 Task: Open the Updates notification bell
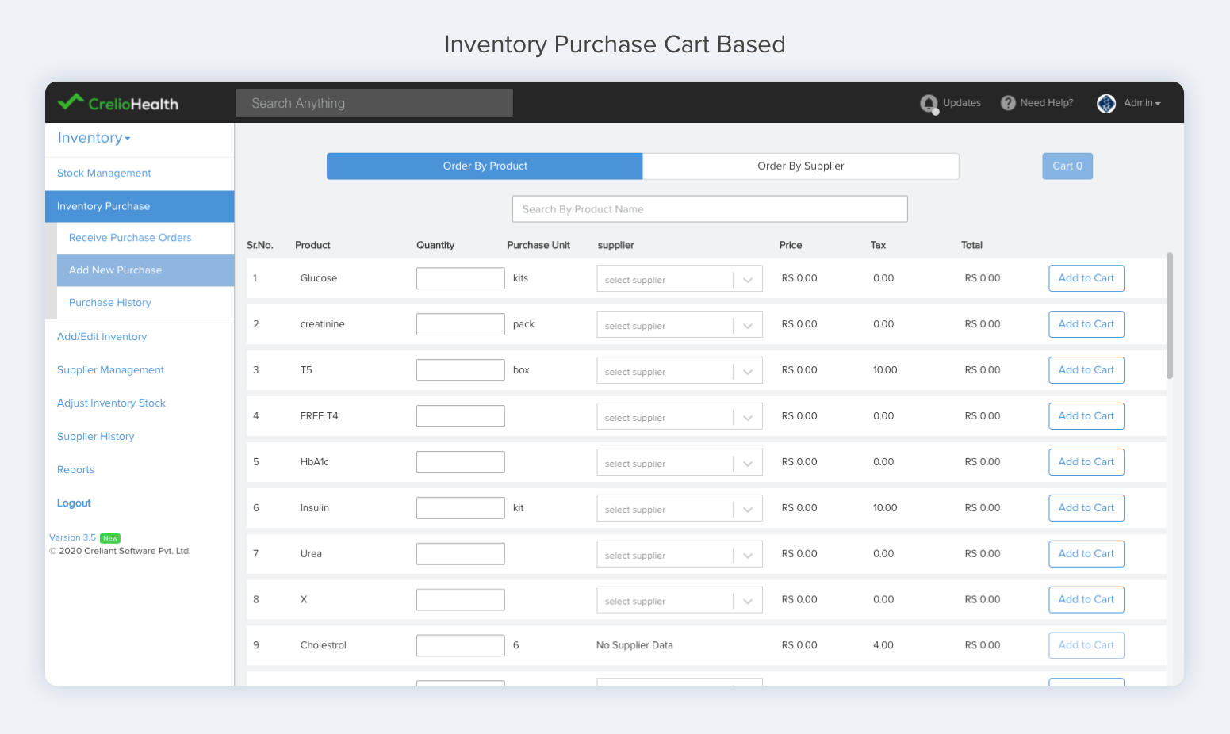coord(929,103)
